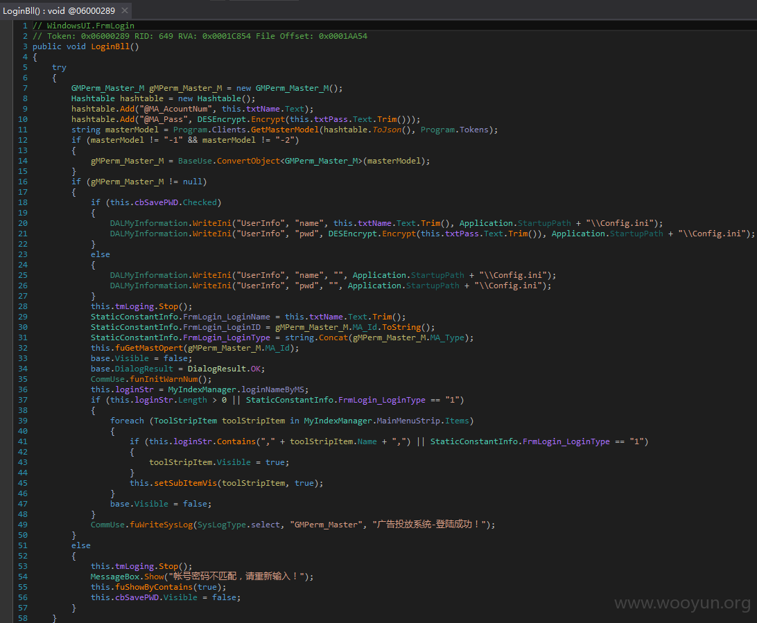This screenshot has height=623, width=757.
Task: Click the false keyword on line 33
Action: (175, 358)
